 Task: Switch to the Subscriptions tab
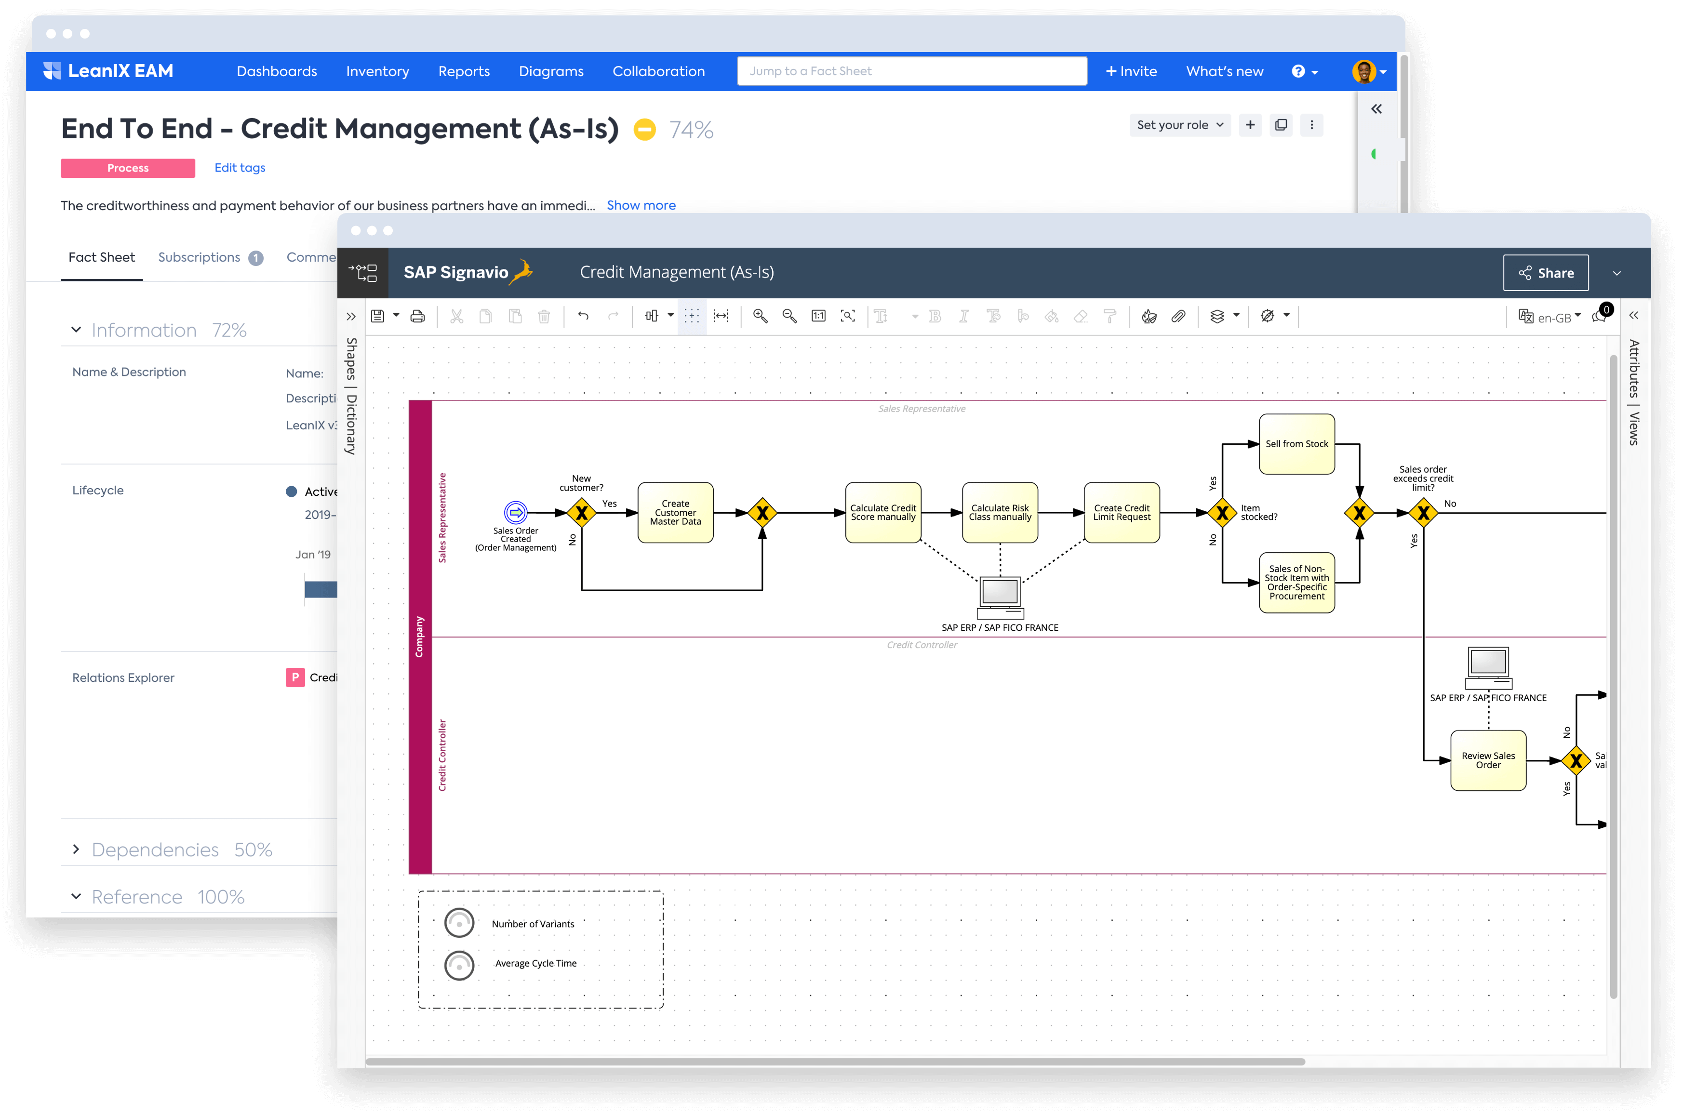210,258
